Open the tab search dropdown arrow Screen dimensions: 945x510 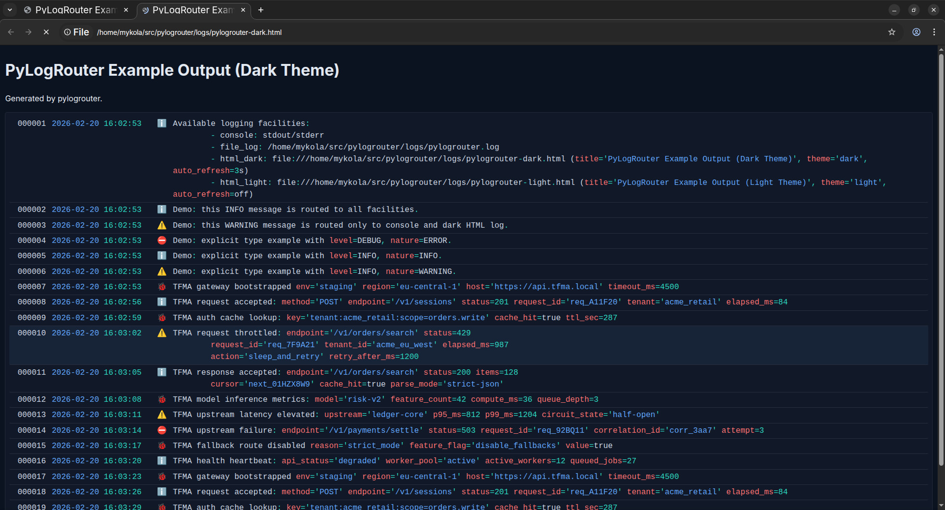pos(9,10)
